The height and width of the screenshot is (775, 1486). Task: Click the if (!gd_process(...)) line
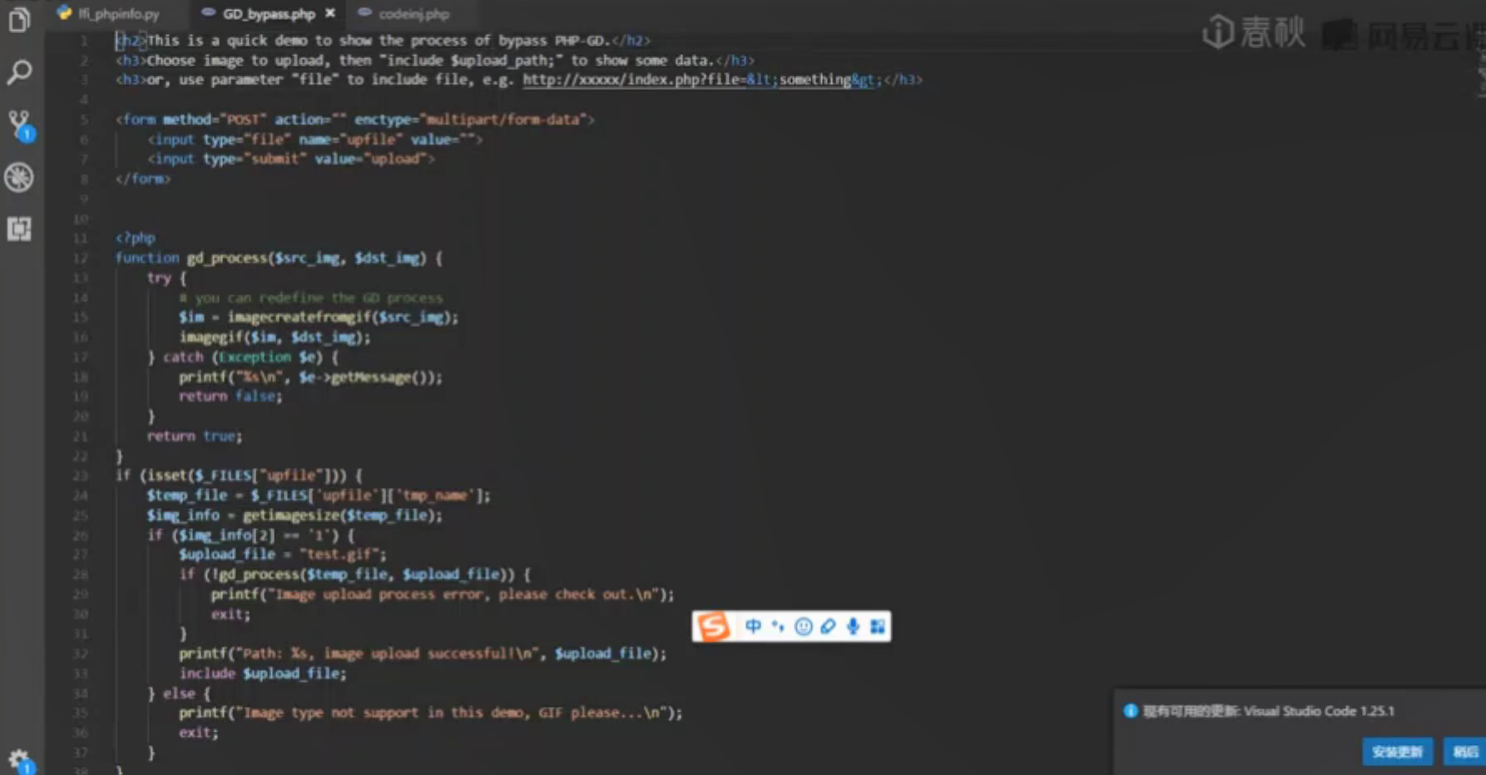354,575
